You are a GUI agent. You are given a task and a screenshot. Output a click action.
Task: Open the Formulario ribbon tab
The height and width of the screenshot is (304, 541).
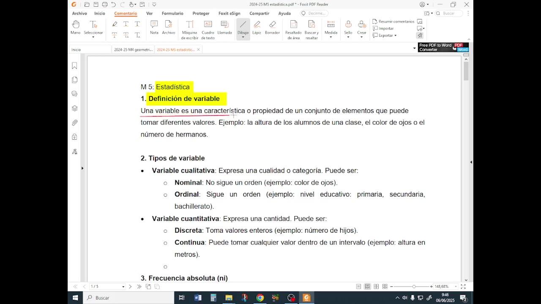pyautogui.click(x=172, y=14)
